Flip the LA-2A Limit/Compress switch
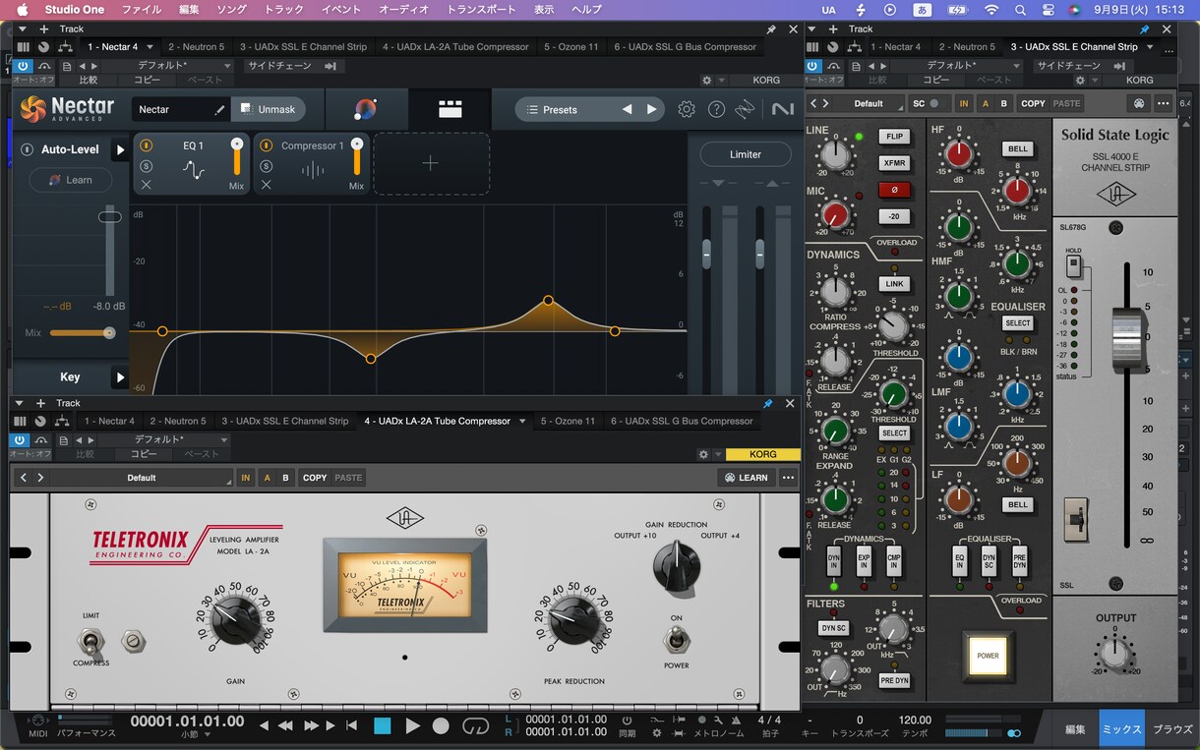 [91, 642]
